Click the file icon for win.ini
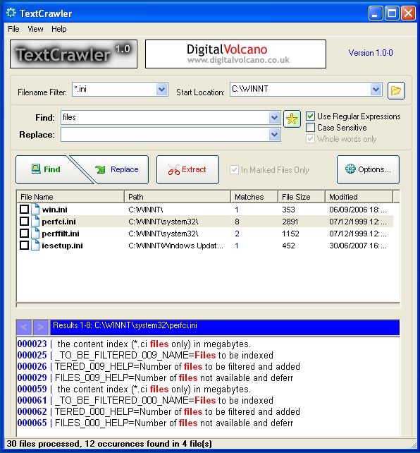 (x=35, y=209)
